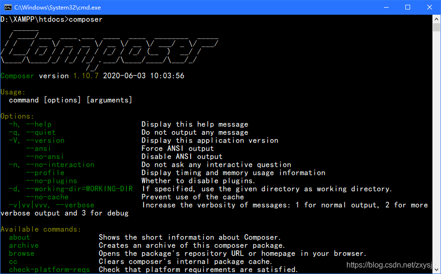
Task: Click the 'about' command
Action: [x=19, y=237]
